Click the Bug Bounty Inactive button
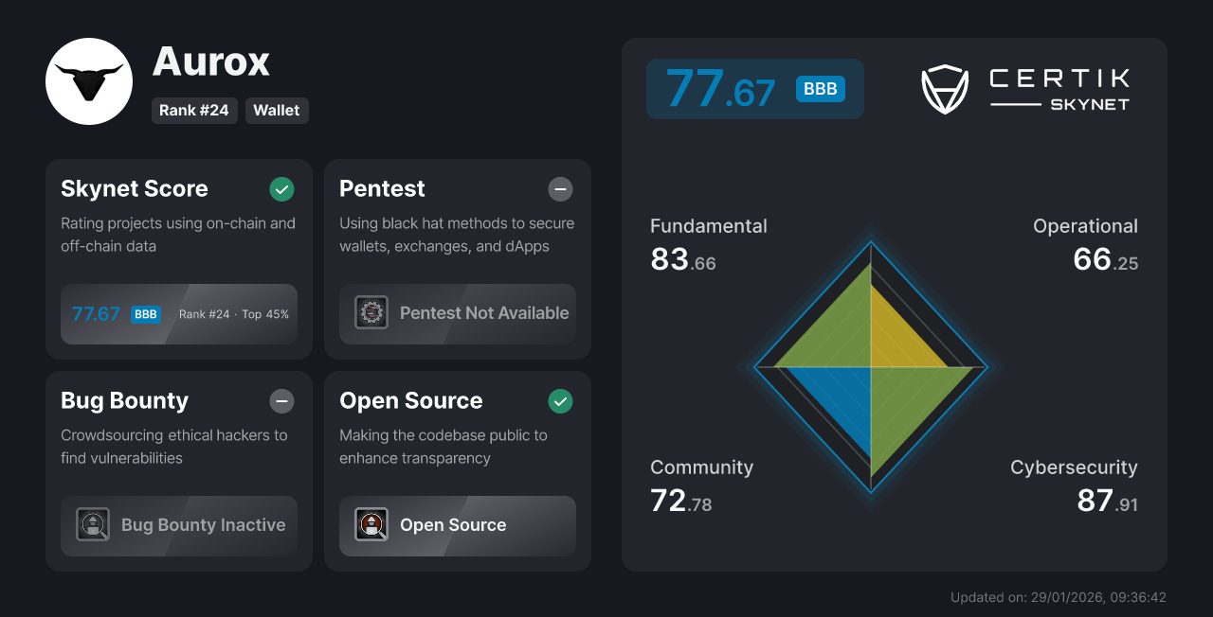The image size is (1213, 617). (178, 524)
